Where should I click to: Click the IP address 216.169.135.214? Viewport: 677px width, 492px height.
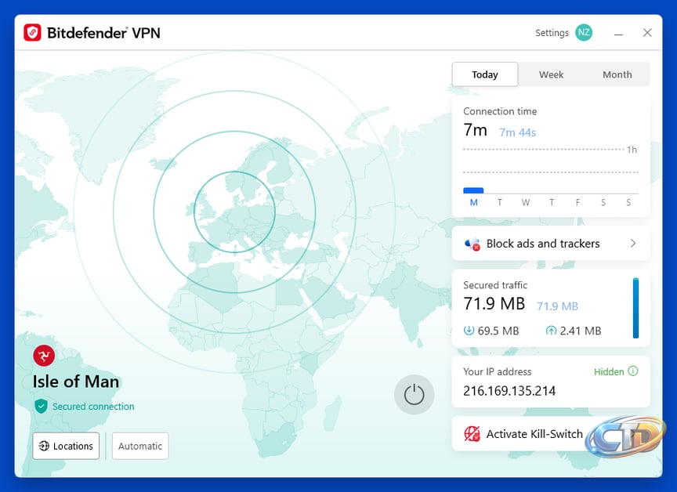tap(509, 391)
